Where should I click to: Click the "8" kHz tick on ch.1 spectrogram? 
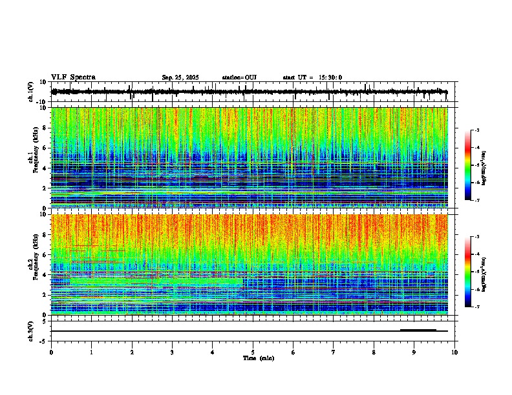coord(45,128)
